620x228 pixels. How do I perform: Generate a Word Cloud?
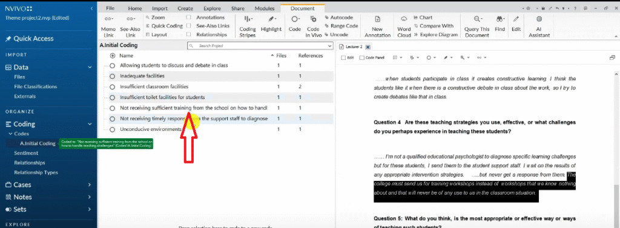404,27
